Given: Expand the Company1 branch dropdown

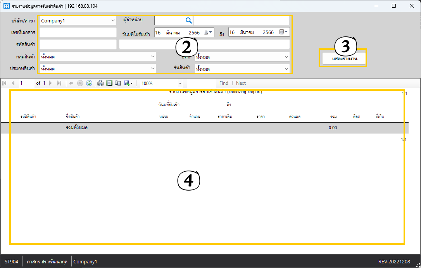Looking at the screenshot, I should (113, 20).
